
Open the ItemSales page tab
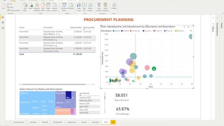[x=33, y=122]
